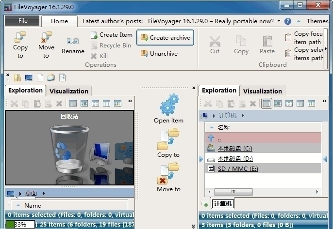
Task: Expand right pane toolbar overflow chevron
Action: coord(324,101)
